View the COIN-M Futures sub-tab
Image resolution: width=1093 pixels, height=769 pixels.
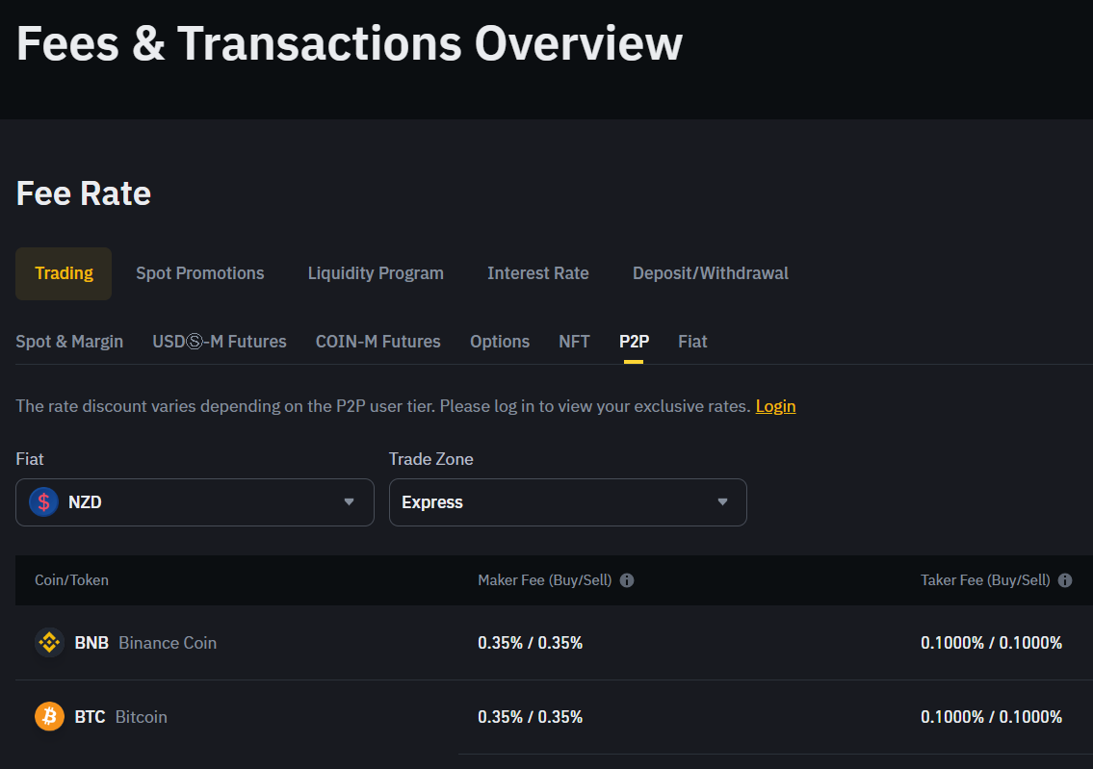[x=377, y=342]
